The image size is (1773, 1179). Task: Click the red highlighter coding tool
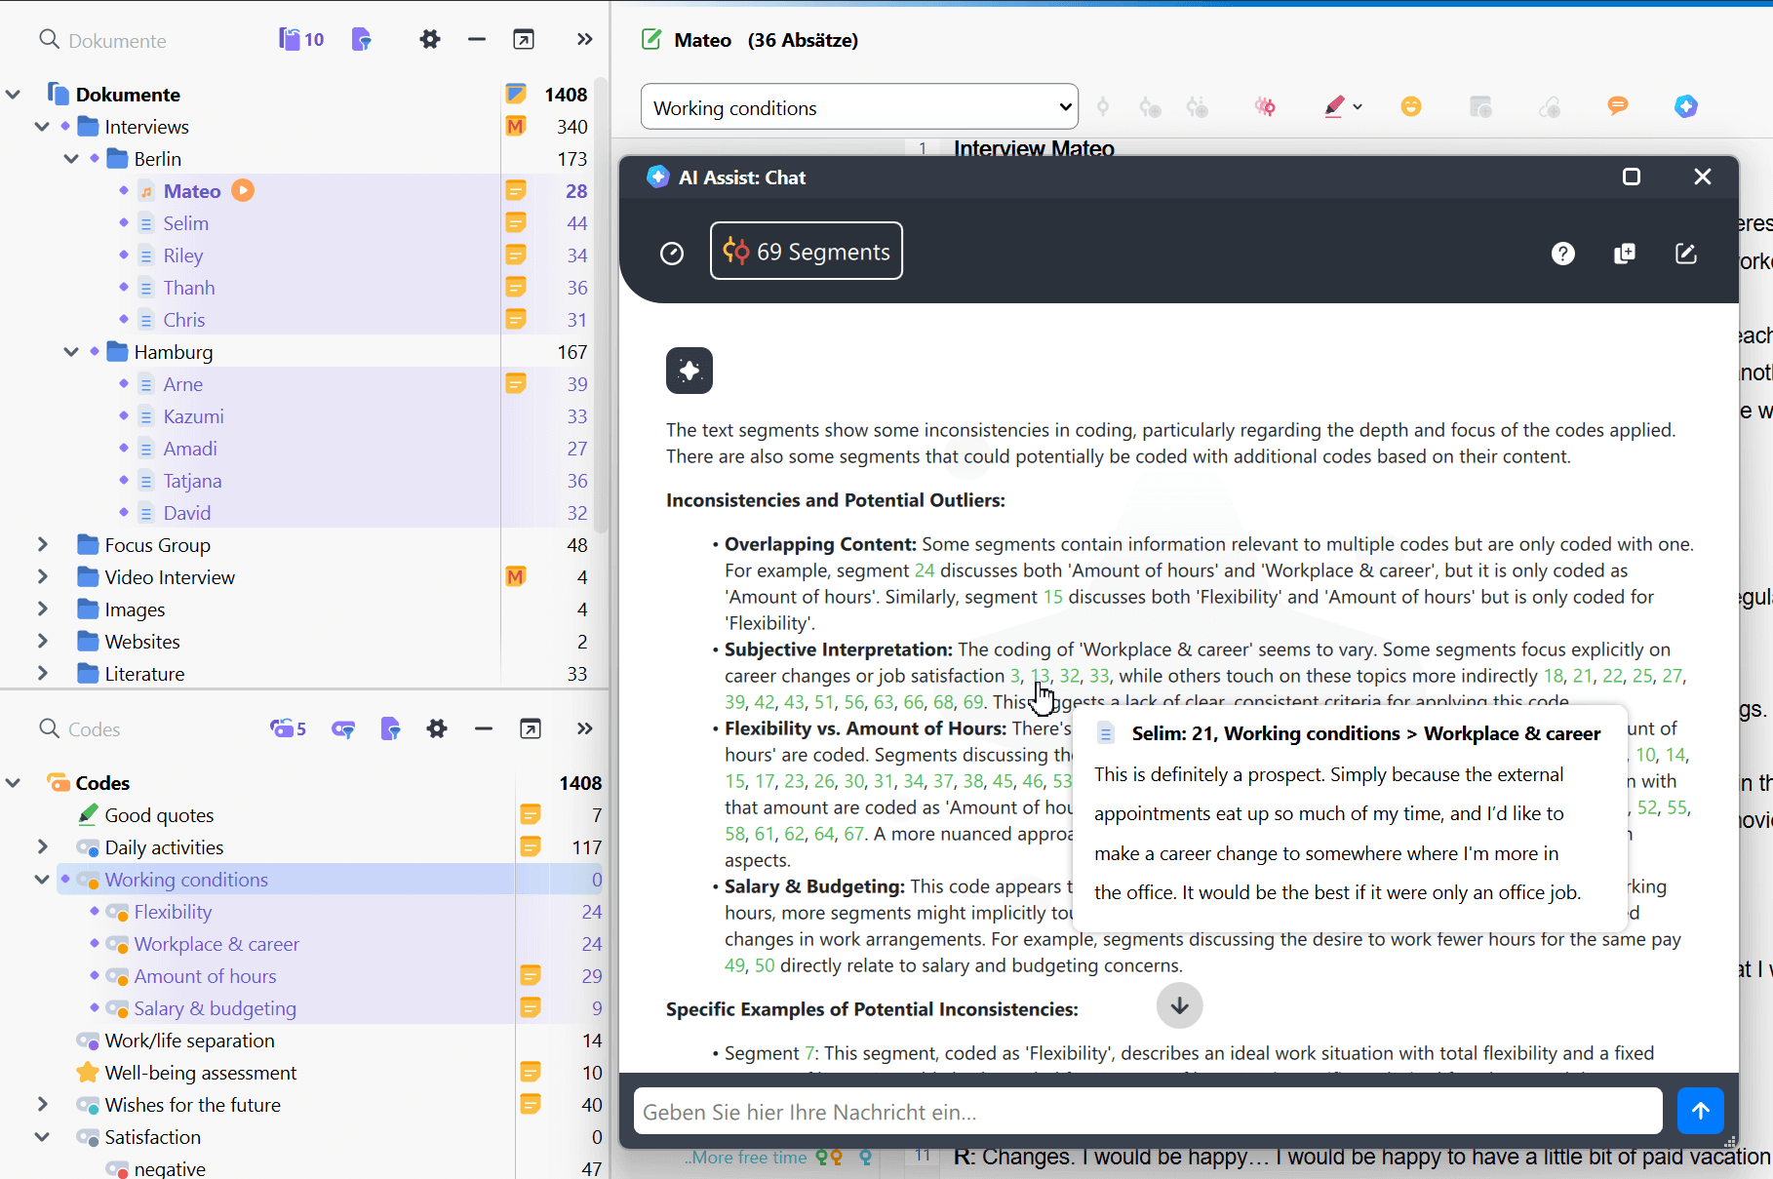click(1334, 107)
